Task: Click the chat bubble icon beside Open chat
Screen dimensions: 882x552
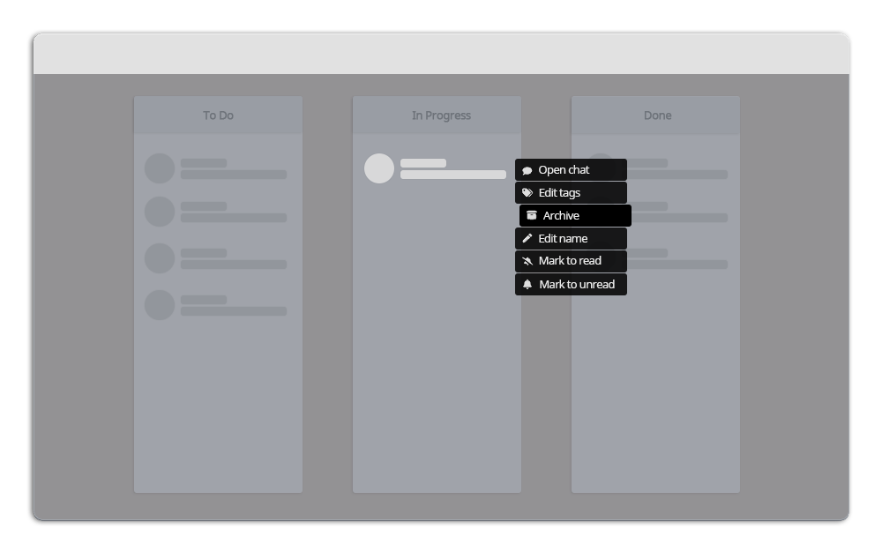Action: pyautogui.click(x=527, y=170)
